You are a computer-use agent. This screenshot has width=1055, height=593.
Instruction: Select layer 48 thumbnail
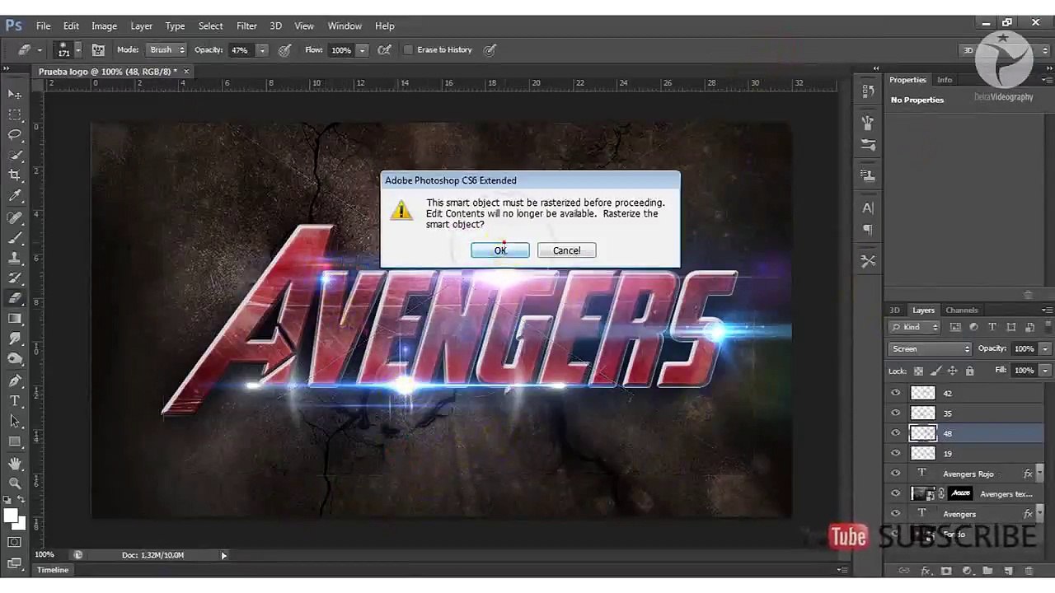(923, 433)
